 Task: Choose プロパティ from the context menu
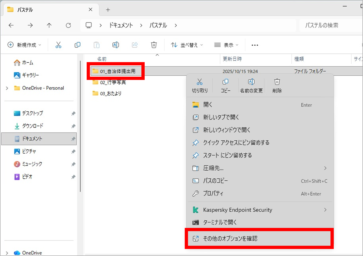point(213,194)
